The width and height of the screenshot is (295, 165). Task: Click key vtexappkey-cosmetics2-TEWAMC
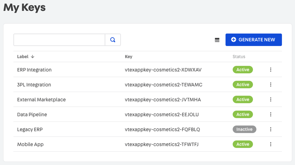(163, 85)
